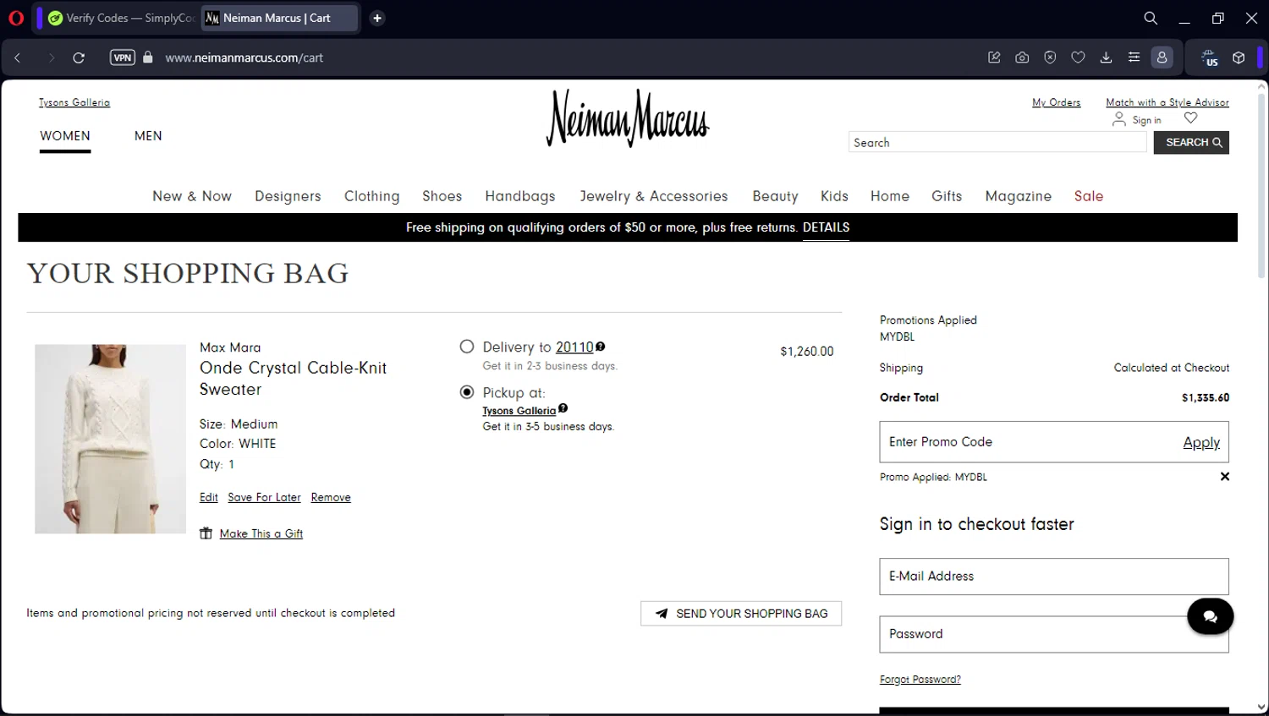Click the address bar URL field
The width and height of the screenshot is (1269, 716).
(244, 57)
